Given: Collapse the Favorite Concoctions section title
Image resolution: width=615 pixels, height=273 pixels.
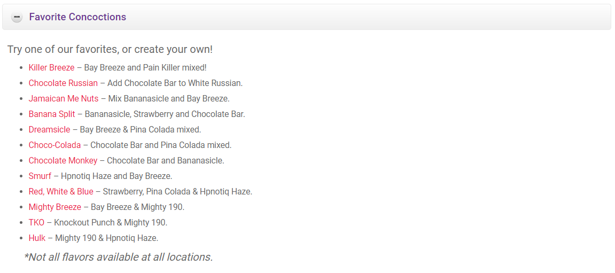Looking at the screenshot, I should (x=77, y=17).
